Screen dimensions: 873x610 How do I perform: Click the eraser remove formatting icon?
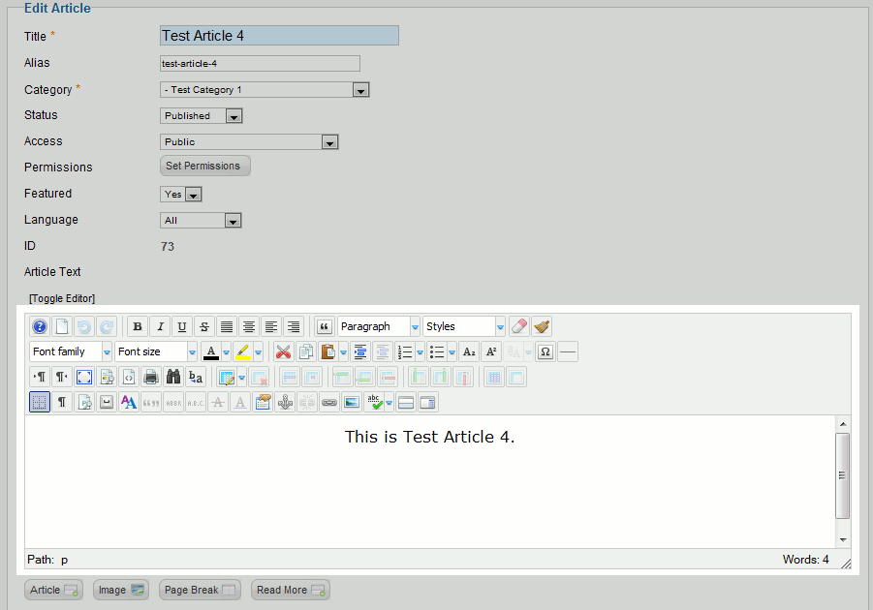coord(519,326)
